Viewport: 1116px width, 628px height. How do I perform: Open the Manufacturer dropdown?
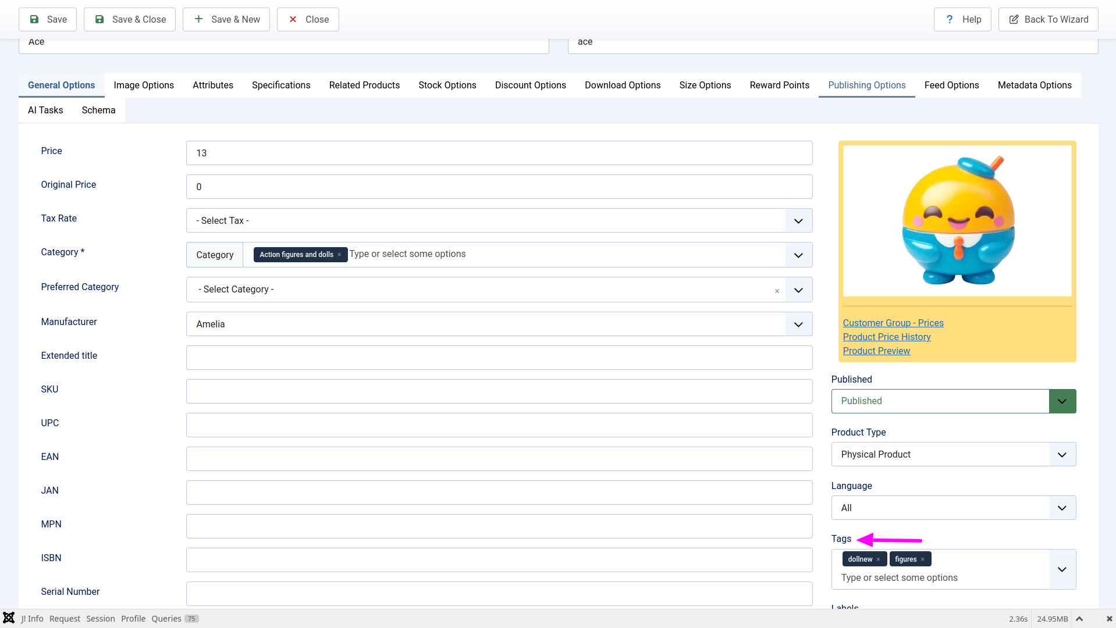(798, 324)
